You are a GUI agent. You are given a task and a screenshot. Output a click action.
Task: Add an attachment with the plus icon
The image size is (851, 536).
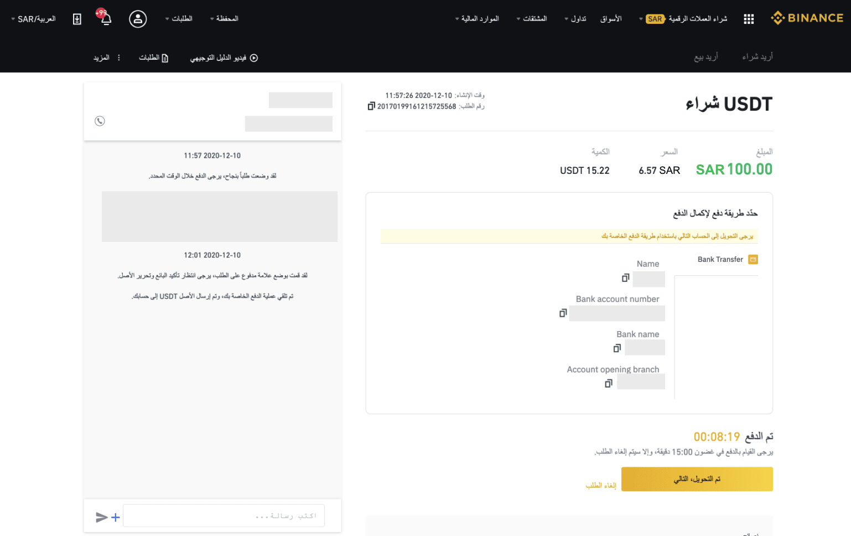[x=116, y=517]
